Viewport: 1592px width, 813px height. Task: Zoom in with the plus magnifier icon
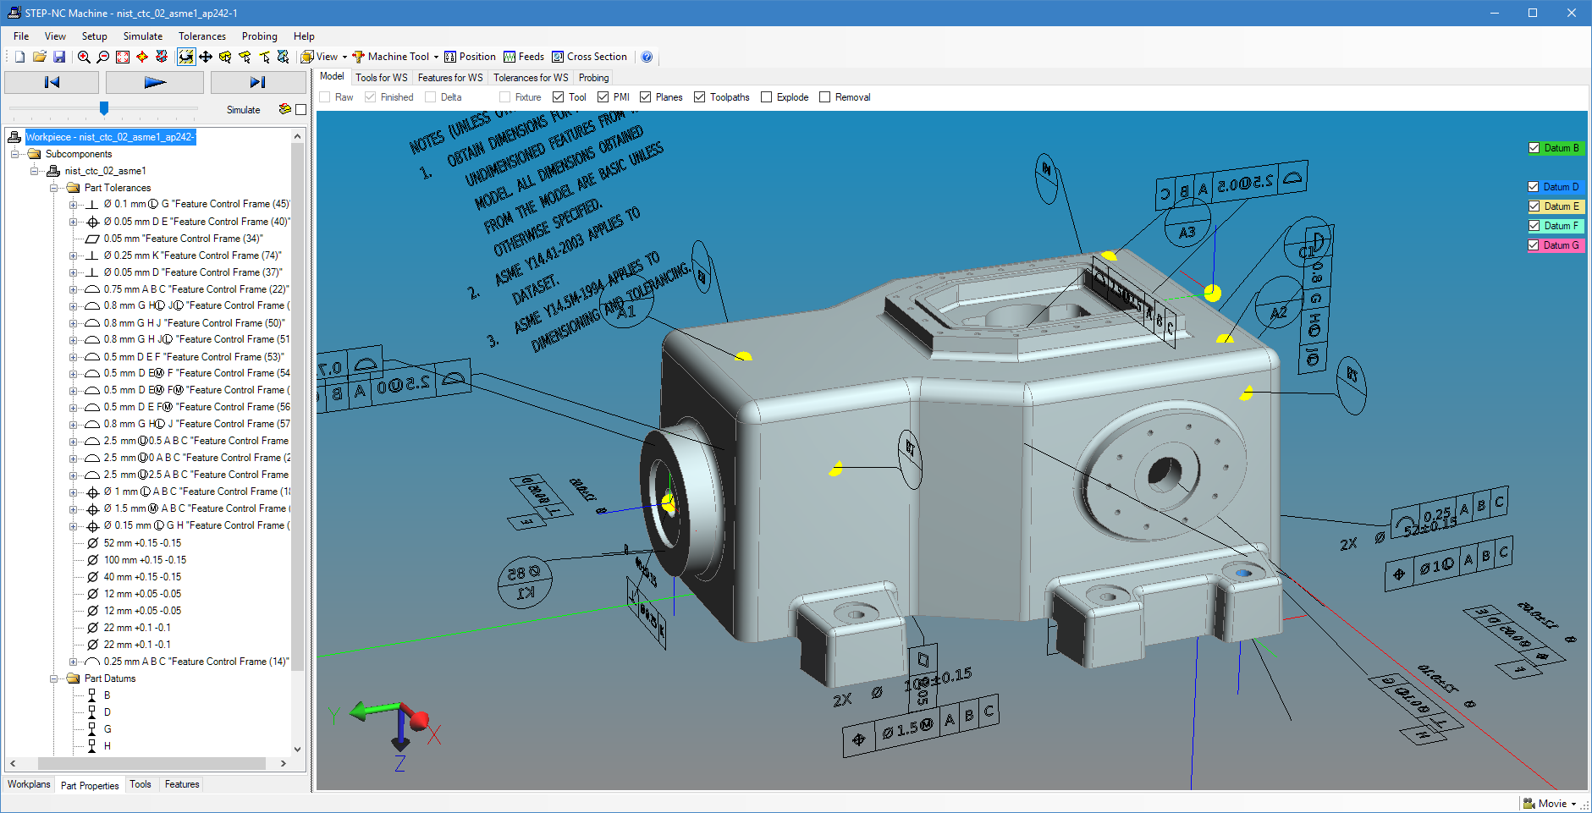click(x=84, y=57)
